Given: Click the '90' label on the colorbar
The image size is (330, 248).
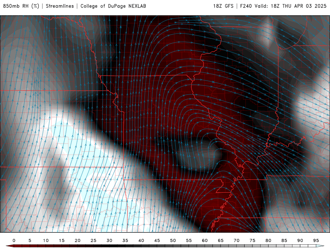Looking at the screenshot, I should coord(300,241).
